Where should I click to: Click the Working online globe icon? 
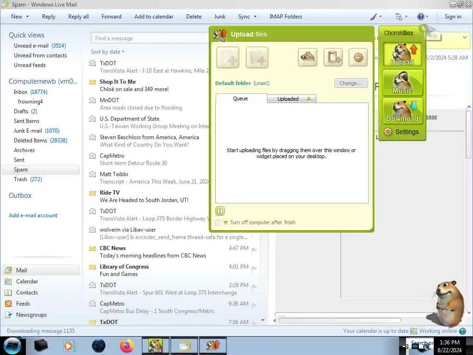(462, 331)
